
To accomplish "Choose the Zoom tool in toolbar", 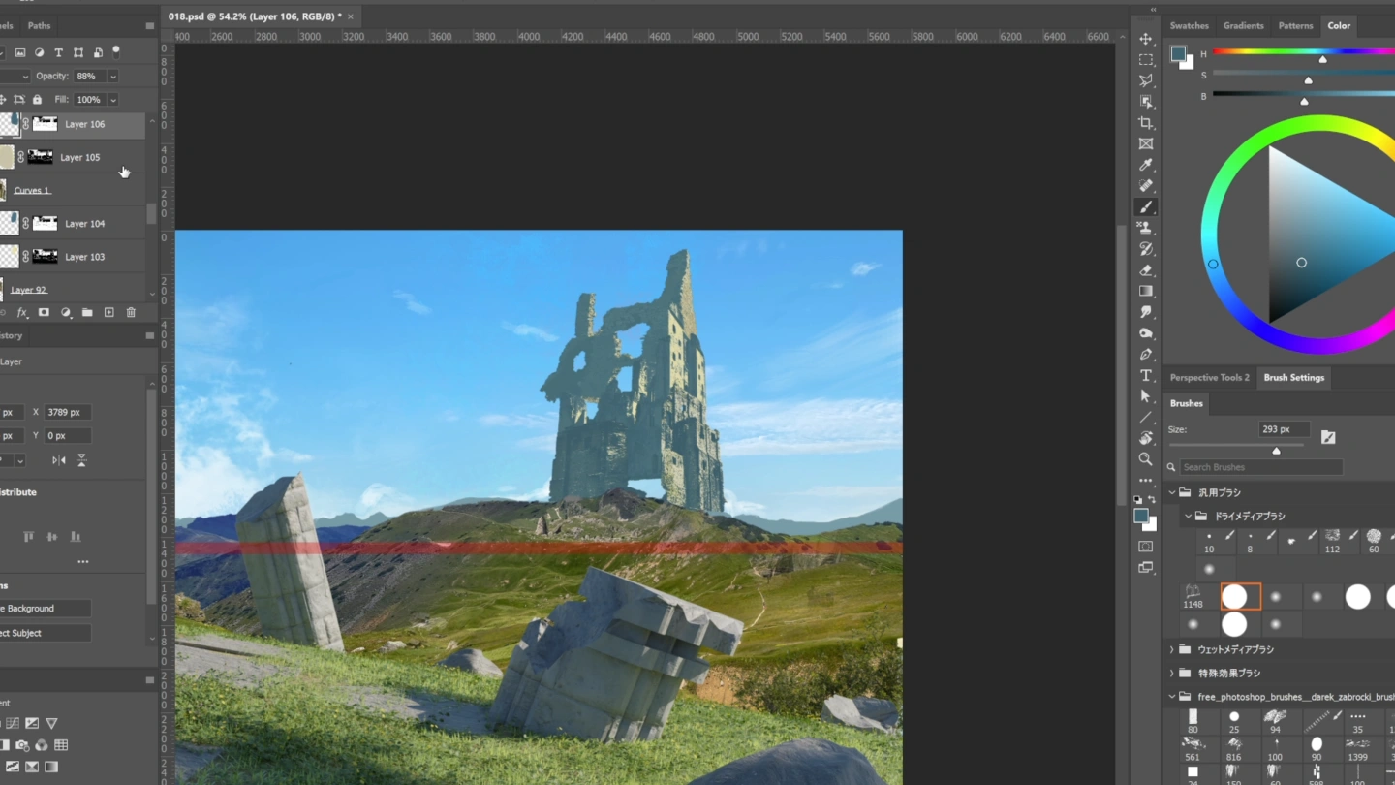I will [x=1146, y=459].
